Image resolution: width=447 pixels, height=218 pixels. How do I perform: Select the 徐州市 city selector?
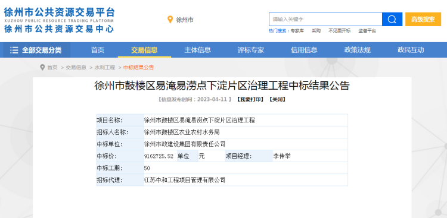(185, 20)
